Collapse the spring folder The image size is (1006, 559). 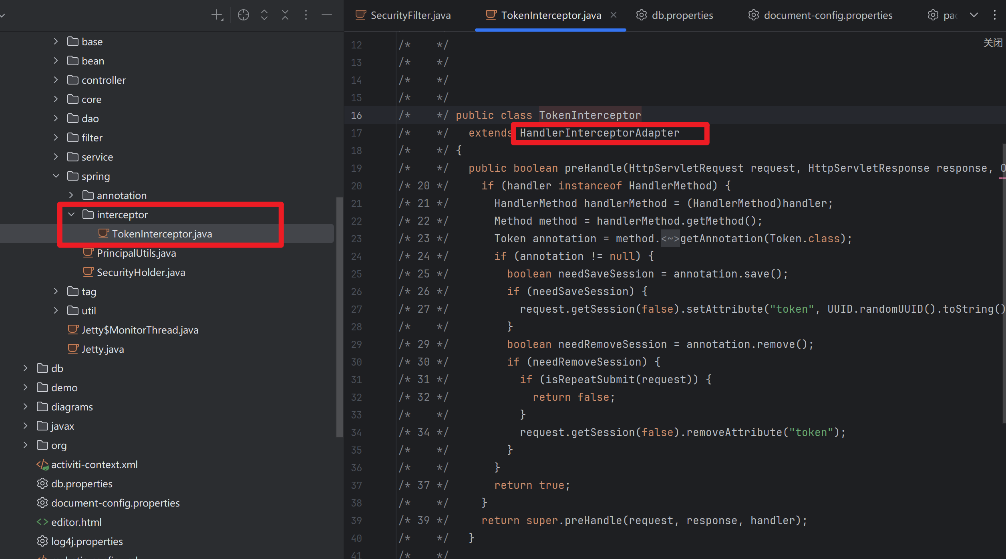tap(56, 176)
